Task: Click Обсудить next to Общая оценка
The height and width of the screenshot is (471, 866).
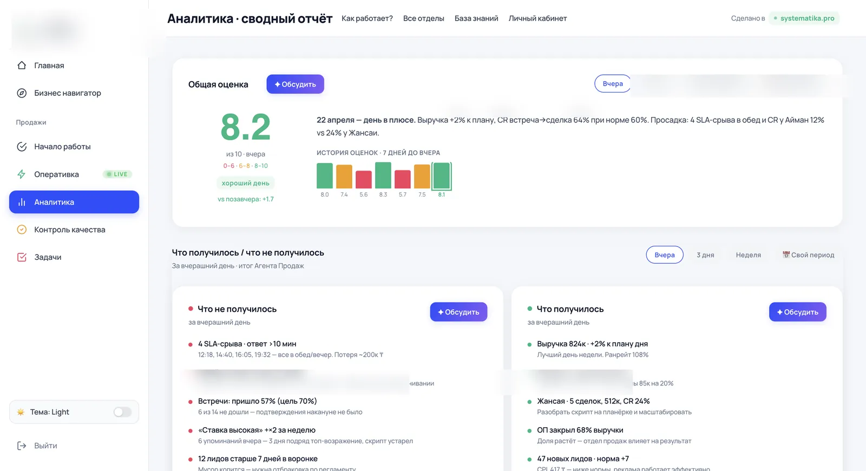Action: pos(295,84)
